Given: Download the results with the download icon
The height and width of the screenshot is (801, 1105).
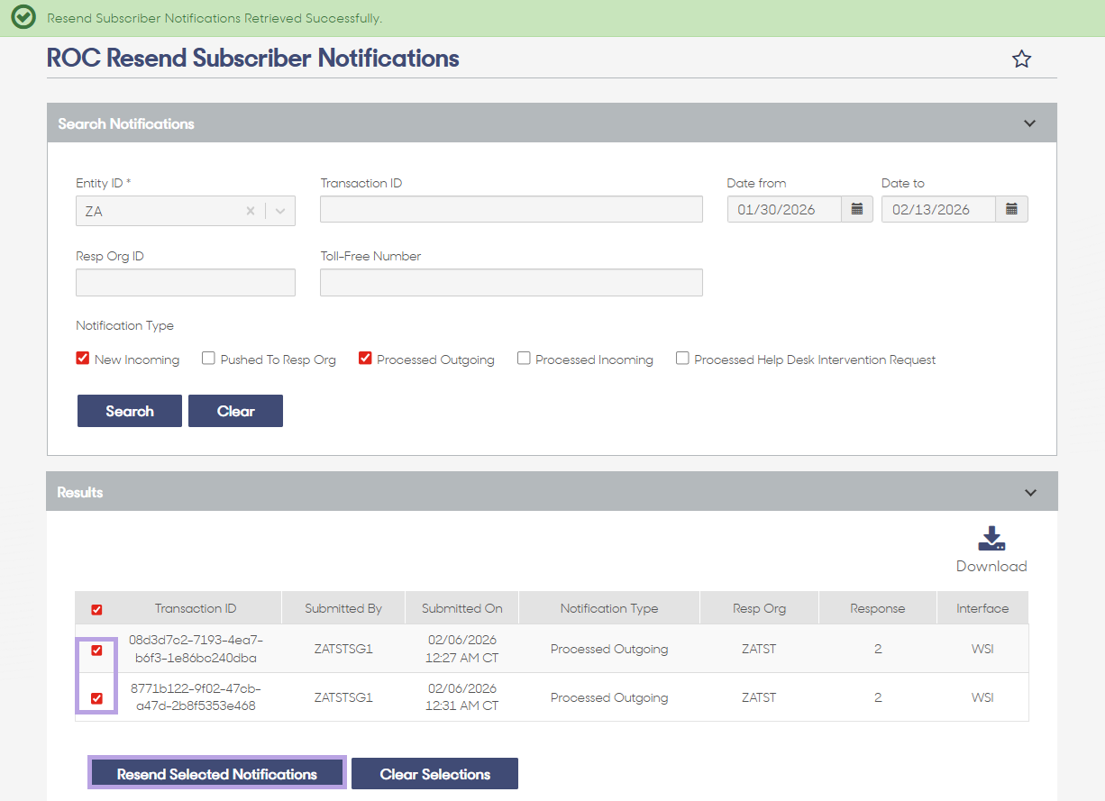Looking at the screenshot, I should pyautogui.click(x=991, y=538).
